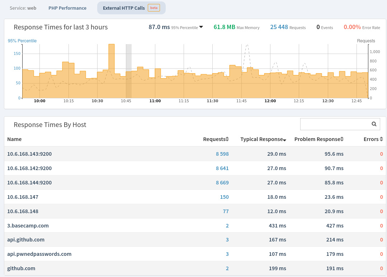Click request count 8 641
Image resolution: width=387 pixels, height=277 pixels.
tap(222, 168)
